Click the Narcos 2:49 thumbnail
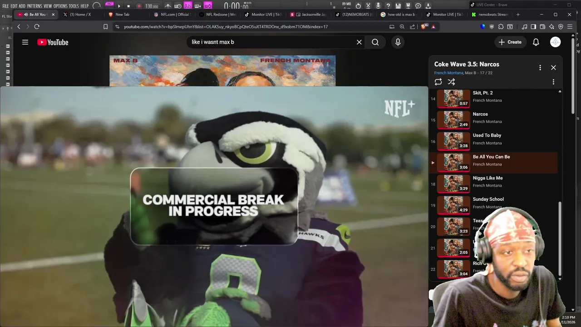This screenshot has width=581, height=327. click(x=453, y=120)
